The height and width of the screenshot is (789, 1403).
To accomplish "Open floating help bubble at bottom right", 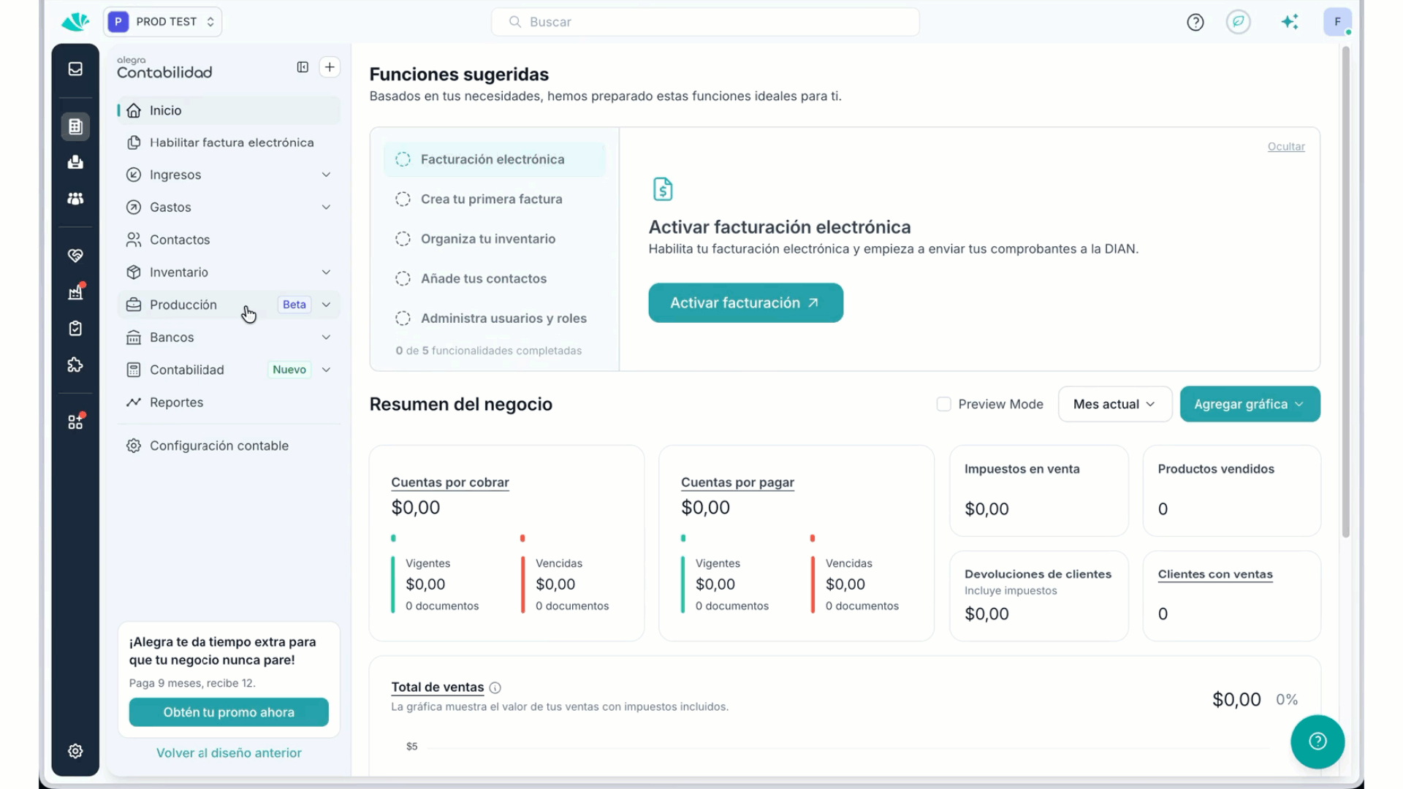I will (1318, 742).
